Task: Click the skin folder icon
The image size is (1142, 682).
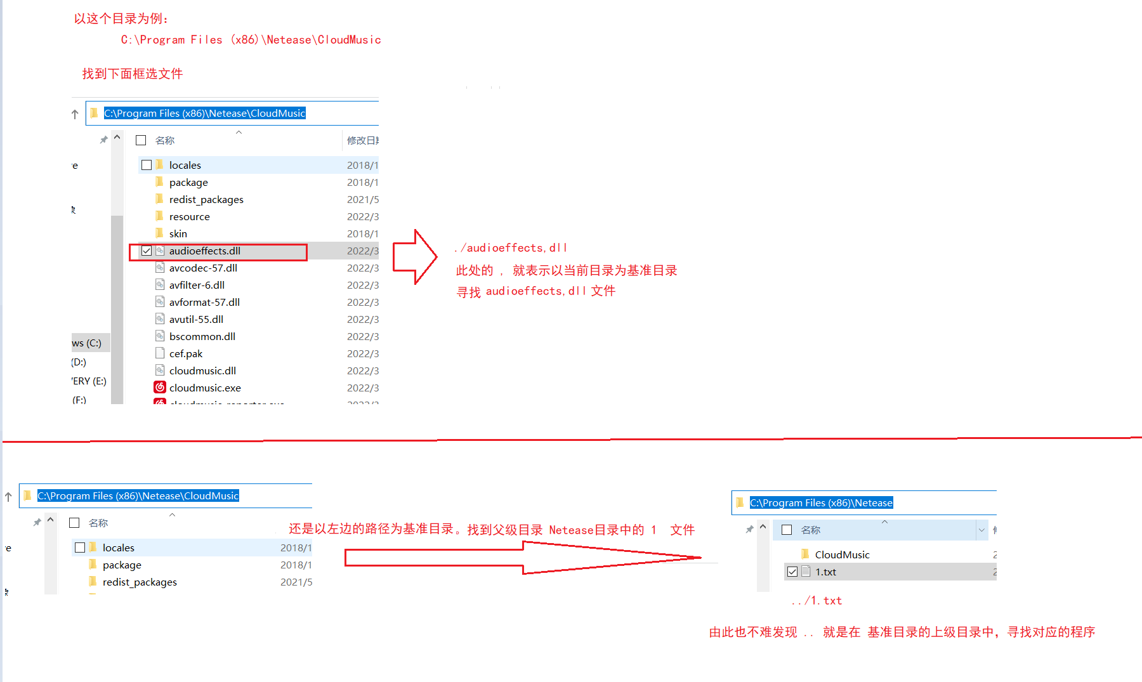Action: point(160,233)
